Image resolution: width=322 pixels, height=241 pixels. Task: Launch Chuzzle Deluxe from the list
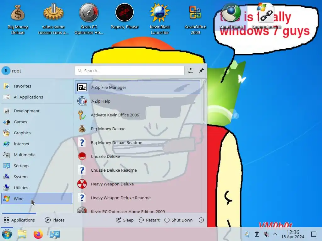pyautogui.click(x=138, y=156)
